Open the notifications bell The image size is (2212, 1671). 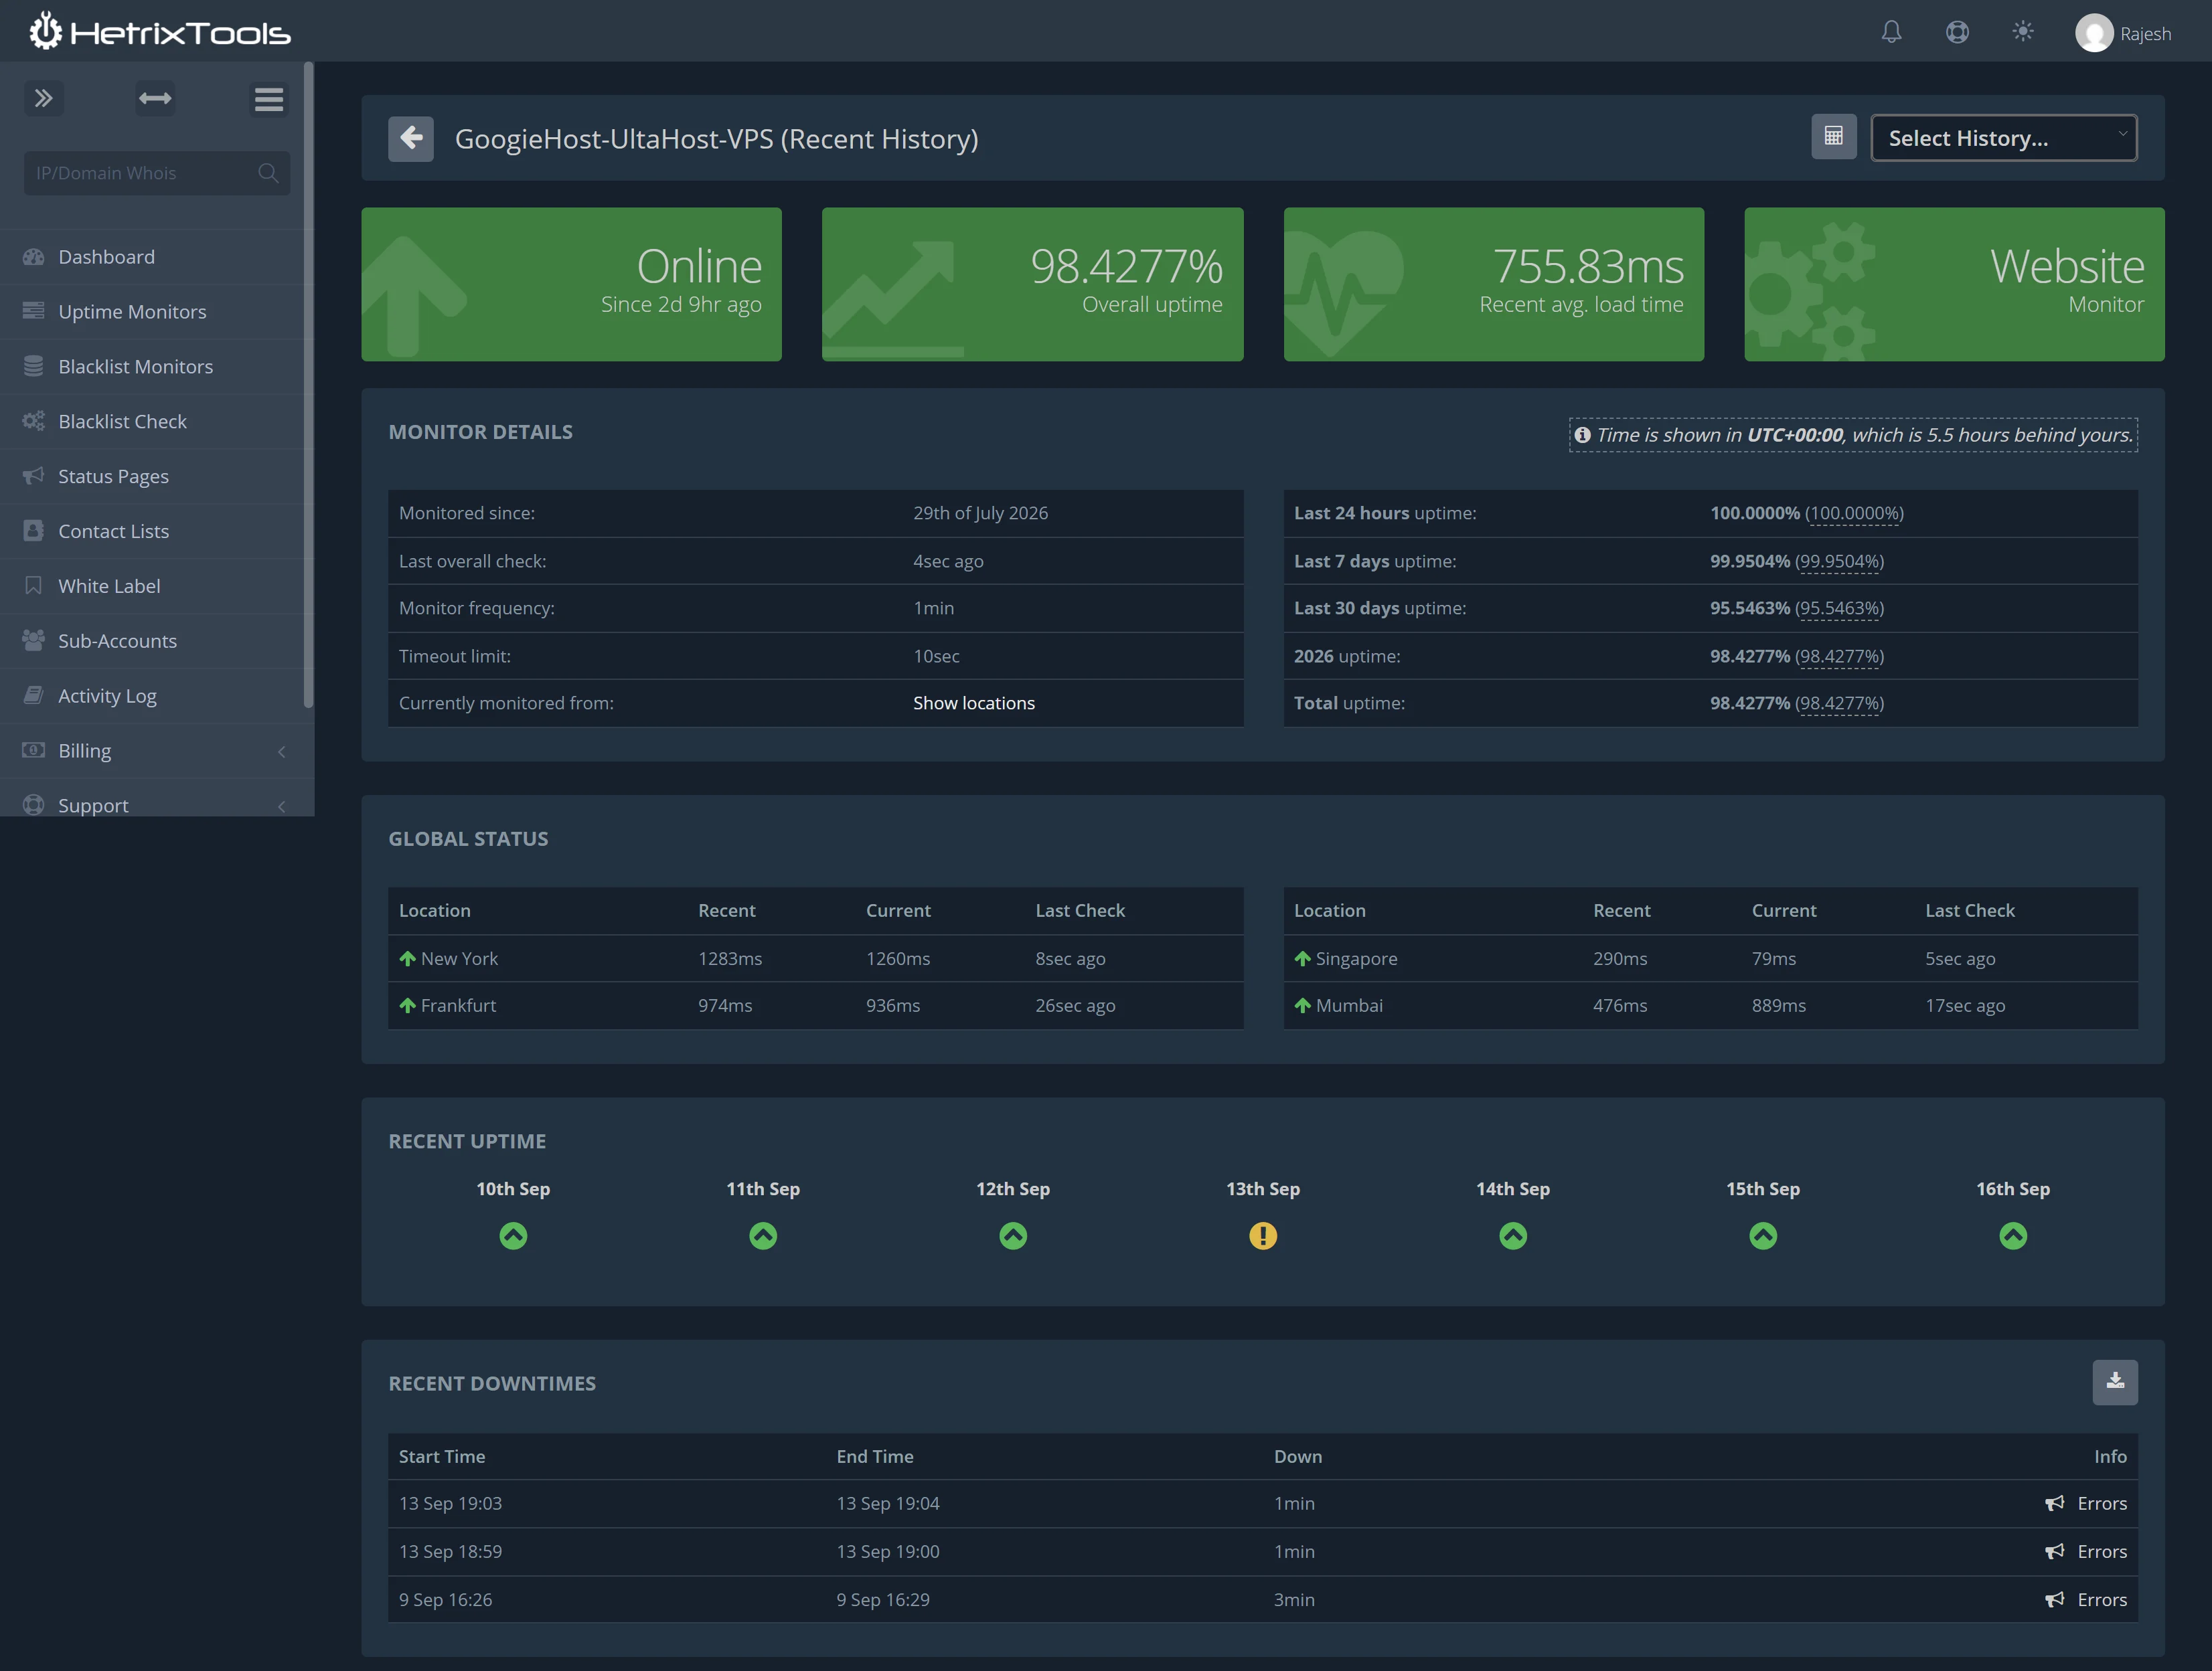point(1891,33)
